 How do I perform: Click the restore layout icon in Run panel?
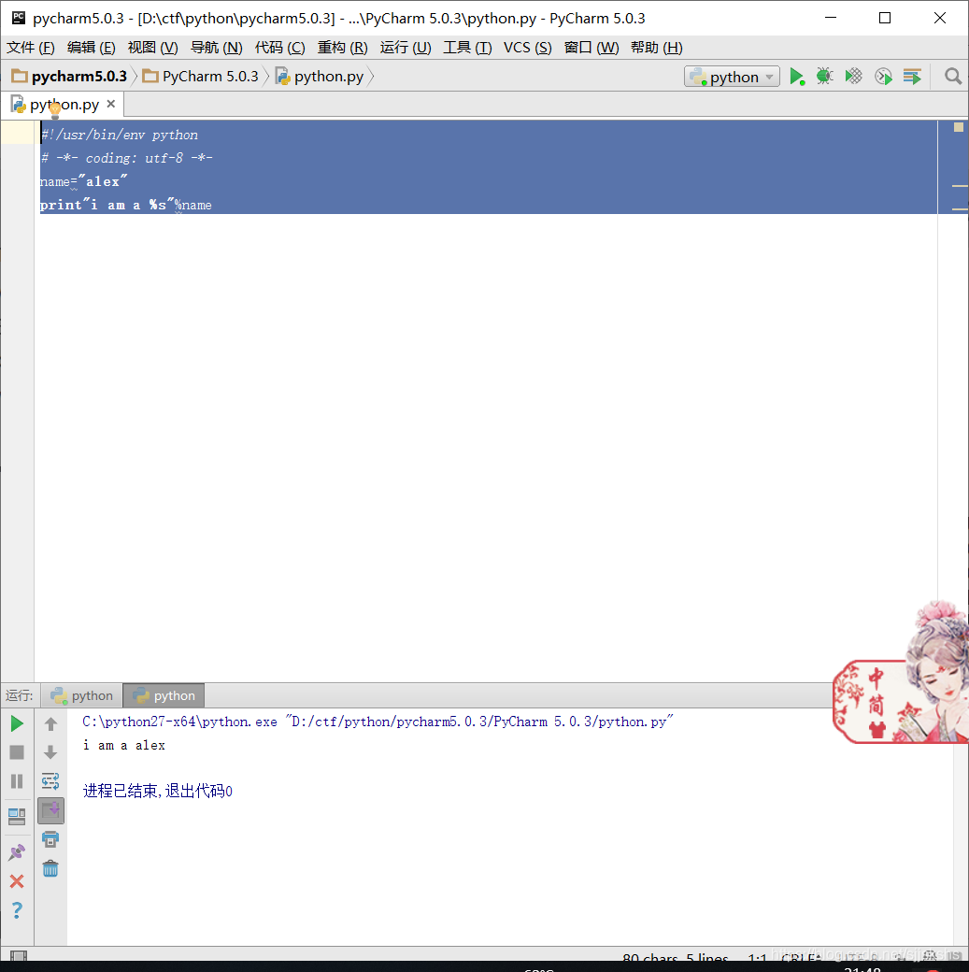[x=17, y=817]
